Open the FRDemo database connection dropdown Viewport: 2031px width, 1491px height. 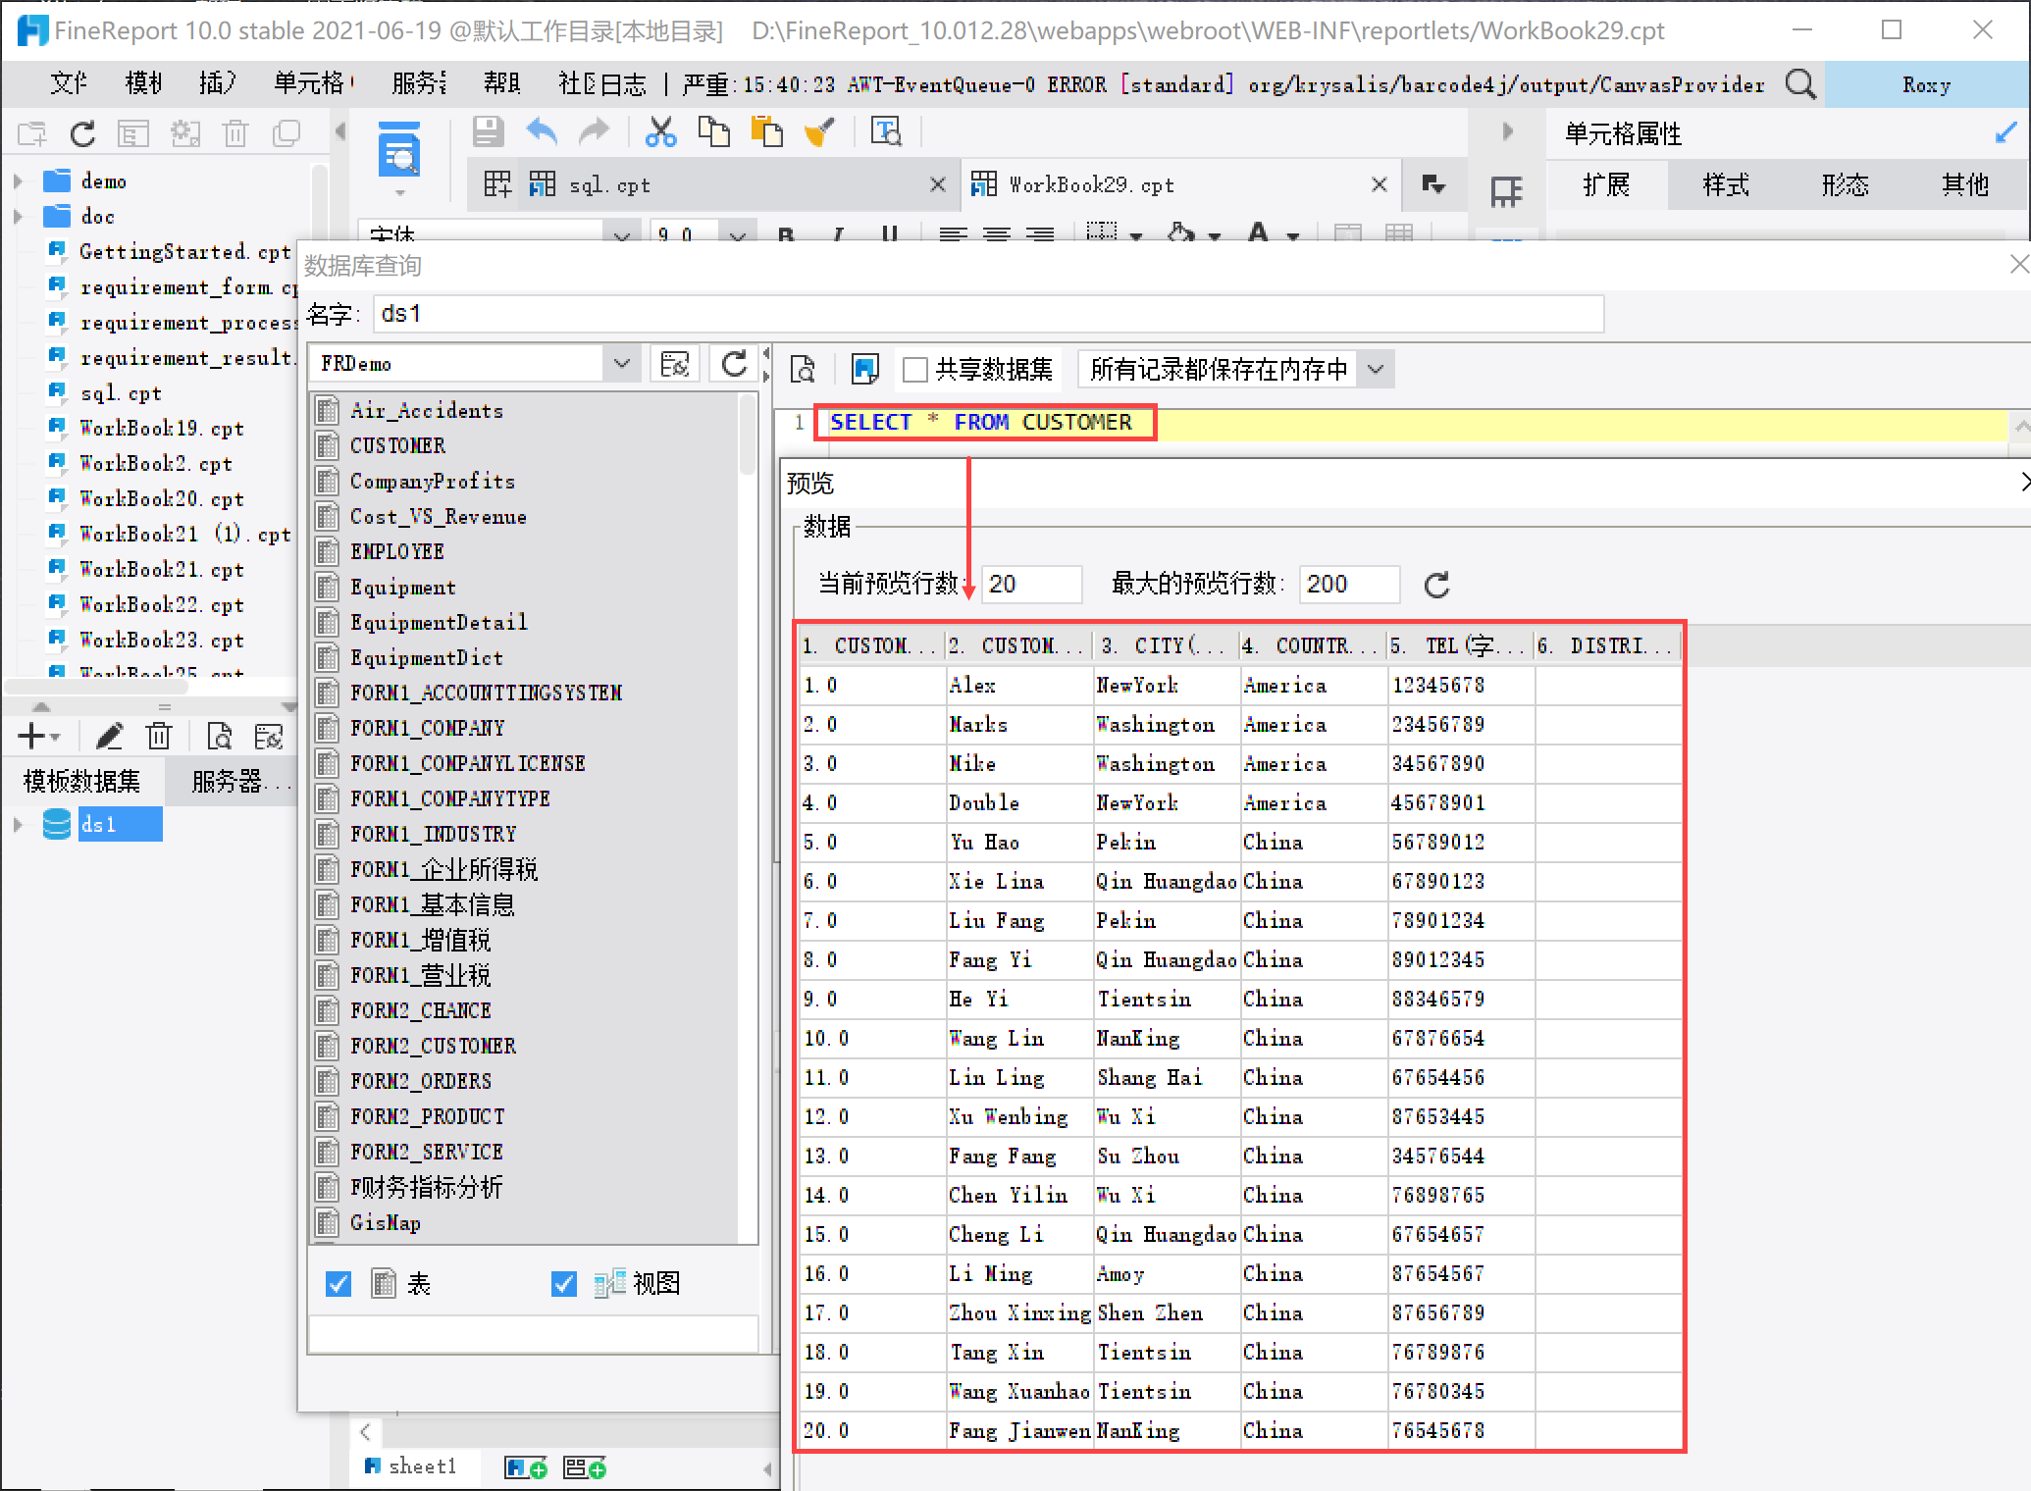pos(621,364)
